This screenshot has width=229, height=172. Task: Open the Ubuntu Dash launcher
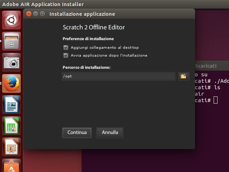[x=11, y=20]
